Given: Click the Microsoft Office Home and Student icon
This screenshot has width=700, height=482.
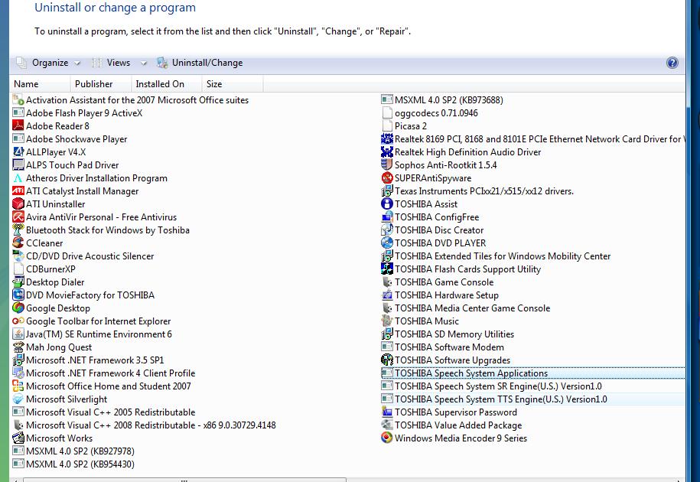Looking at the screenshot, I should pos(18,386).
